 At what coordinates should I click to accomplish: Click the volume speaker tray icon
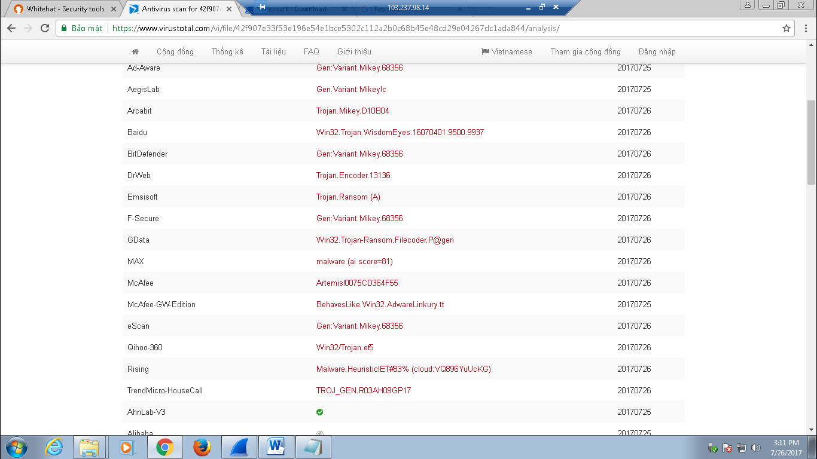pos(755,448)
